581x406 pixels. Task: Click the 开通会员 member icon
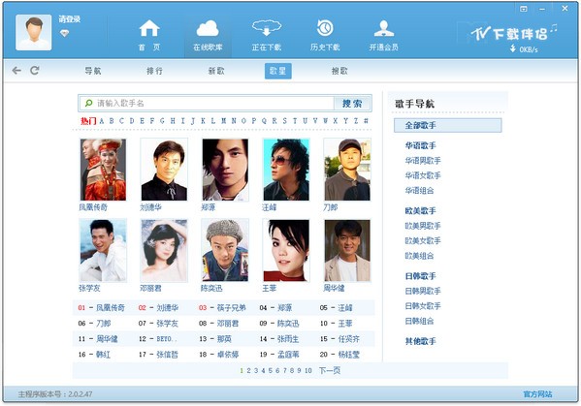(384, 28)
